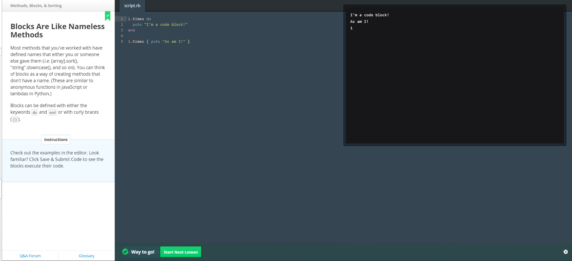Click the "I'm a code block!" string in editor
The height and width of the screenshot is (261, 572).
[166, 25]
